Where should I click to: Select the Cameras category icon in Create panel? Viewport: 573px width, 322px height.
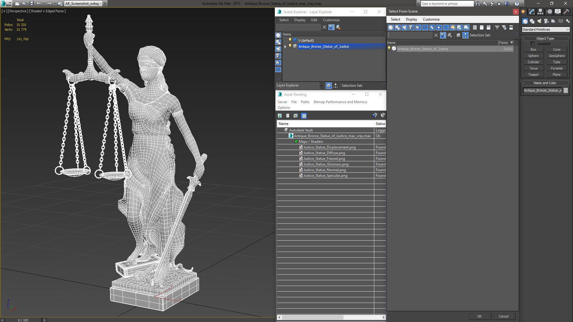(546, 21)
